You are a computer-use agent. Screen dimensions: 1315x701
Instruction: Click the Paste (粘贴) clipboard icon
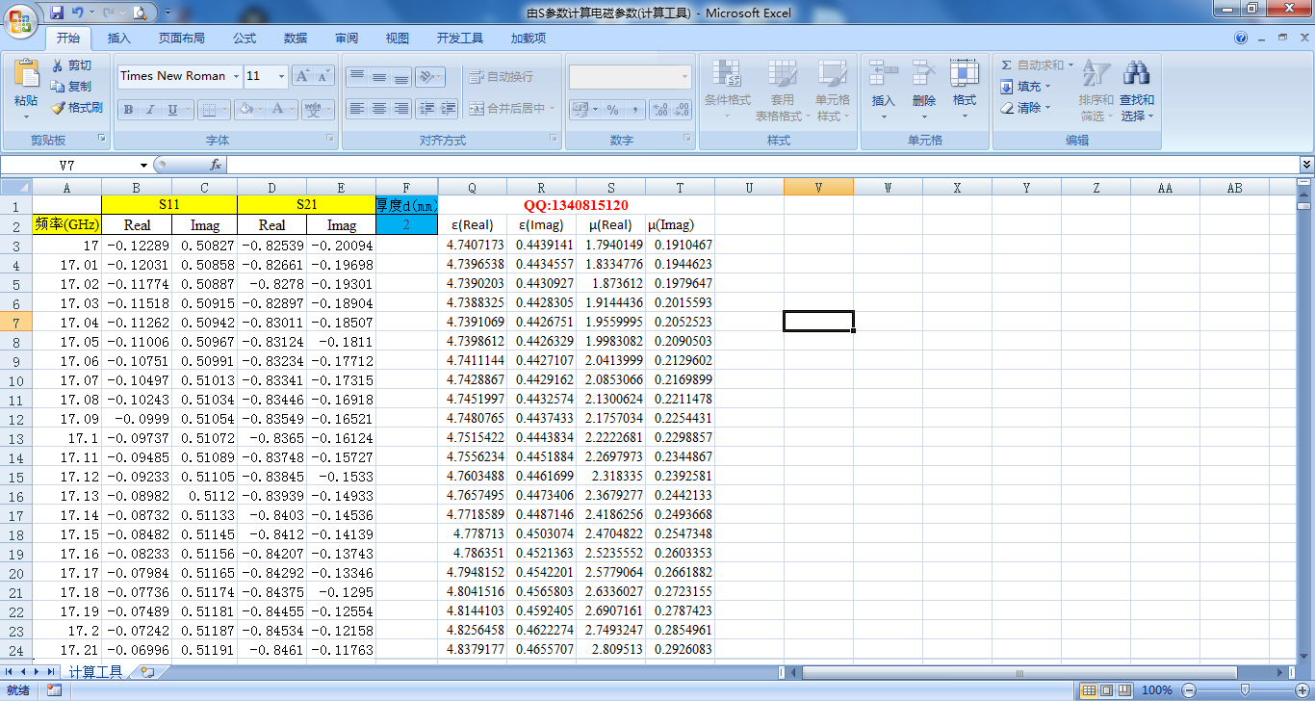pos(26,74)
